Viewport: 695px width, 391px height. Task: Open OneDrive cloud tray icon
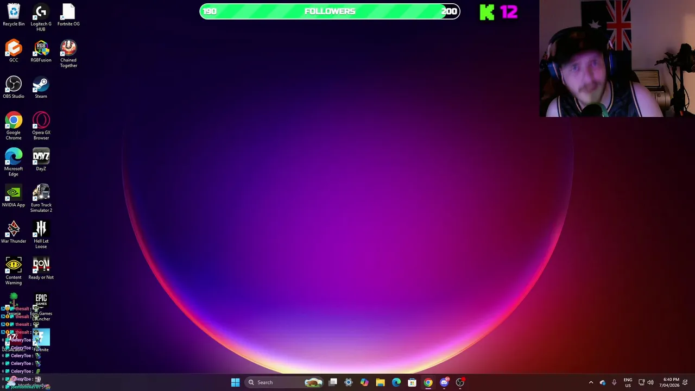602,382
